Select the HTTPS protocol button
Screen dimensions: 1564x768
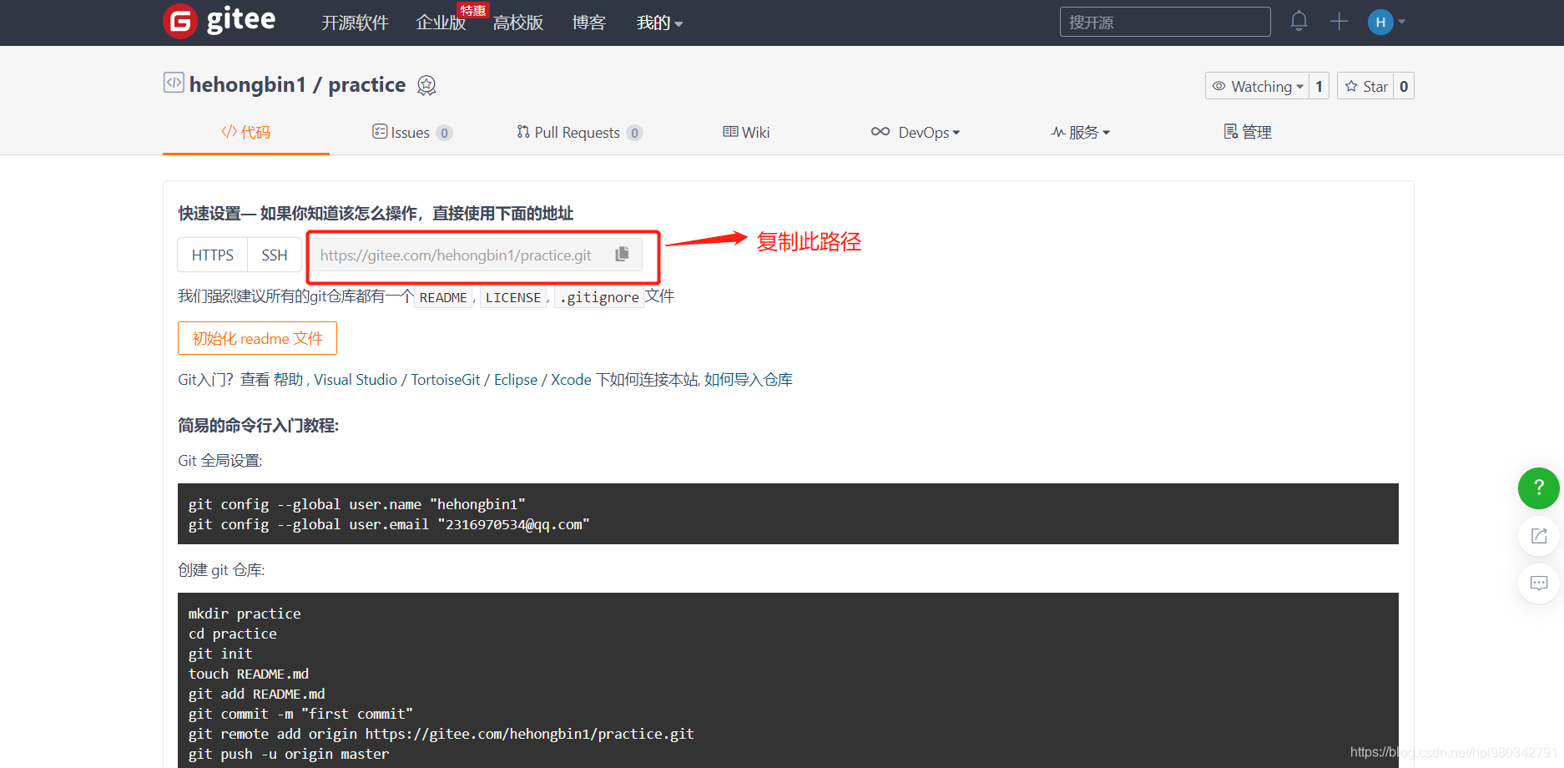(x=213, y=255)
